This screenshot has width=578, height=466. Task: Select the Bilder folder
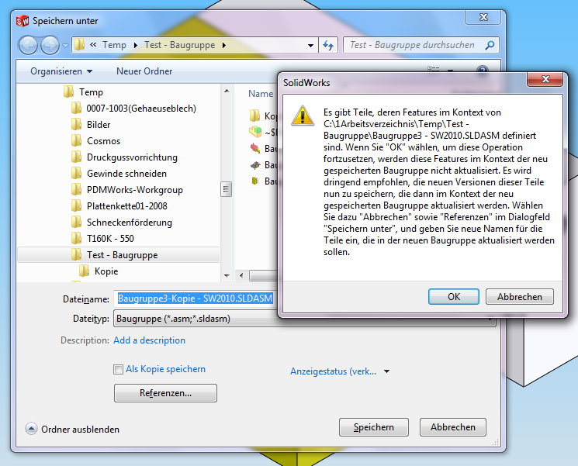(x=99, y=125)
